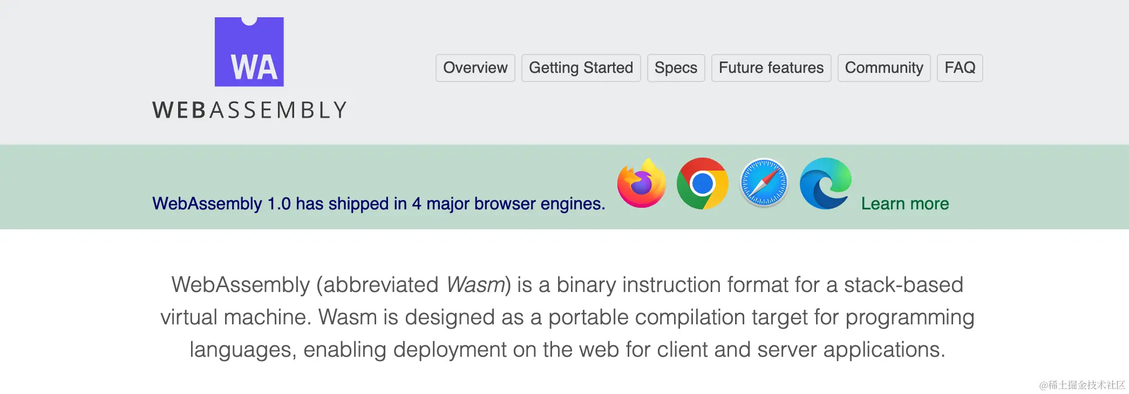
Task: Follow the Learn more link
Action: (904, 203)
